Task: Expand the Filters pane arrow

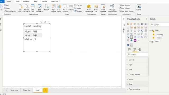Action: pos(124,19)
